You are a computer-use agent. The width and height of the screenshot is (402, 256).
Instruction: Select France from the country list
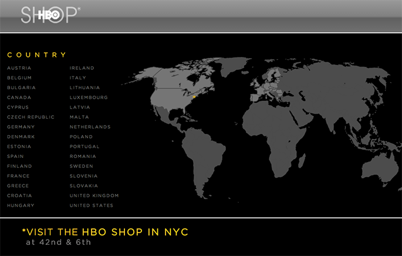[18, 176]
